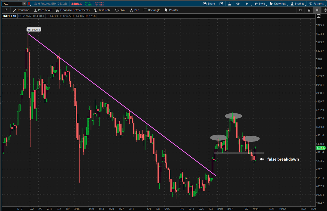
Task: Open the D aggregation period dropdown
Action: click(247, 4)
